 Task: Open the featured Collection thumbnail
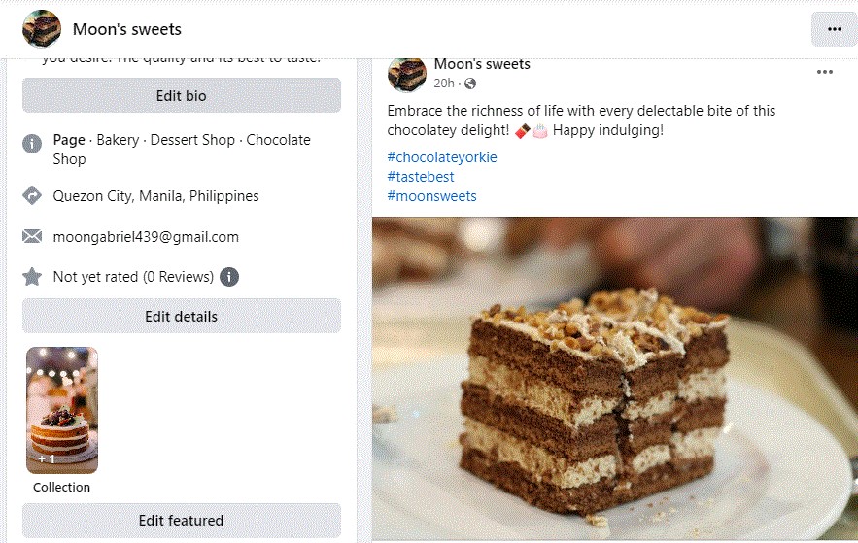62,410
